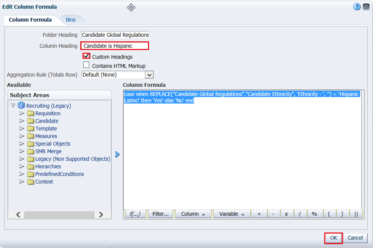Expand the Legacy (Non Supported Objects) folder
The image size is (373, 248).
[x=22, y=159]
